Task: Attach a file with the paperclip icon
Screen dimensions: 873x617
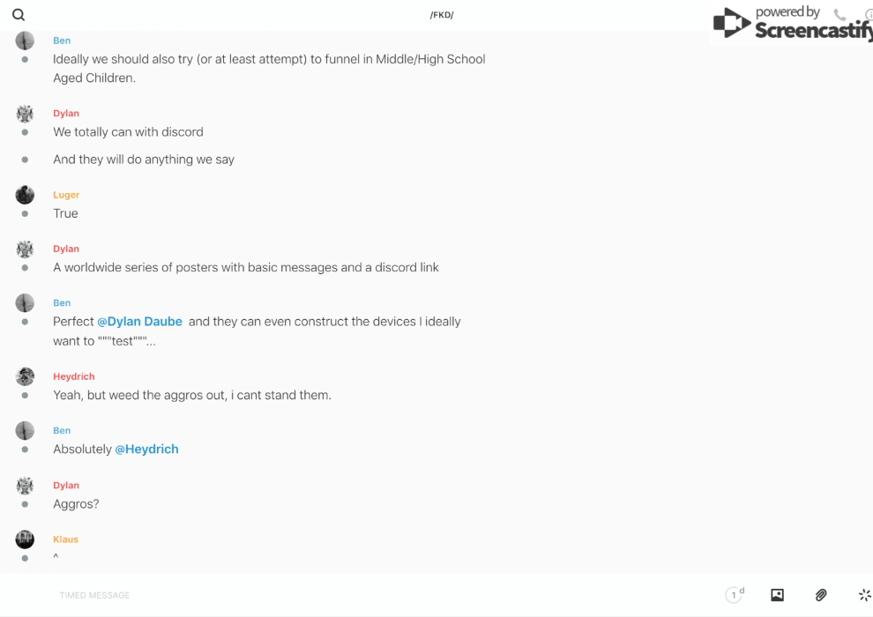Action: tap(821, 595)
